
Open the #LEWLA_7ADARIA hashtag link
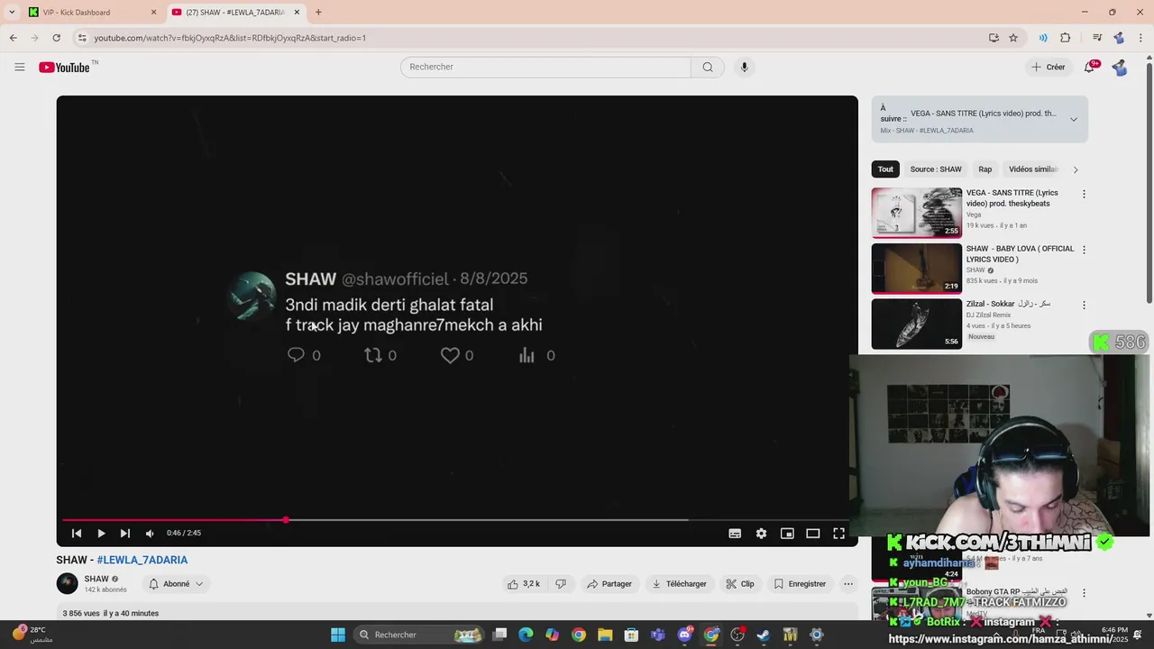(x=142, y=560)
